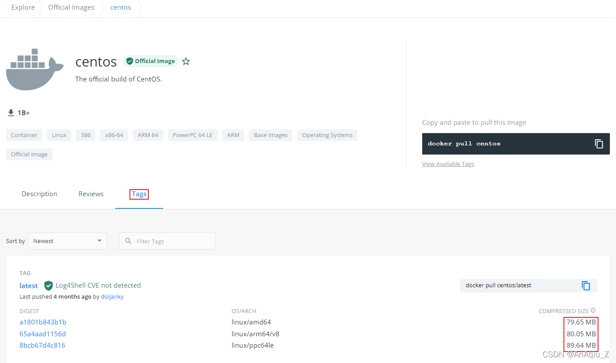The width and height of the screenshot is (616, 363).
Task: Click the 80.05 MB size value
Action: tap(581, 334)
